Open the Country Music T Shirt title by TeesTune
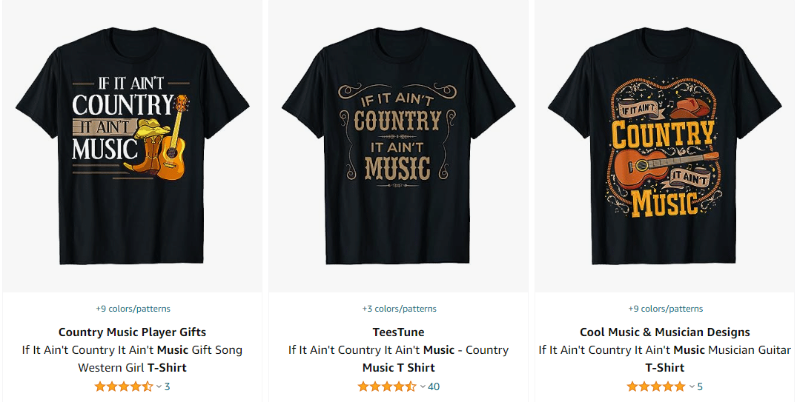The height and width of the screenshot is (402, 797). pos(399,359)
